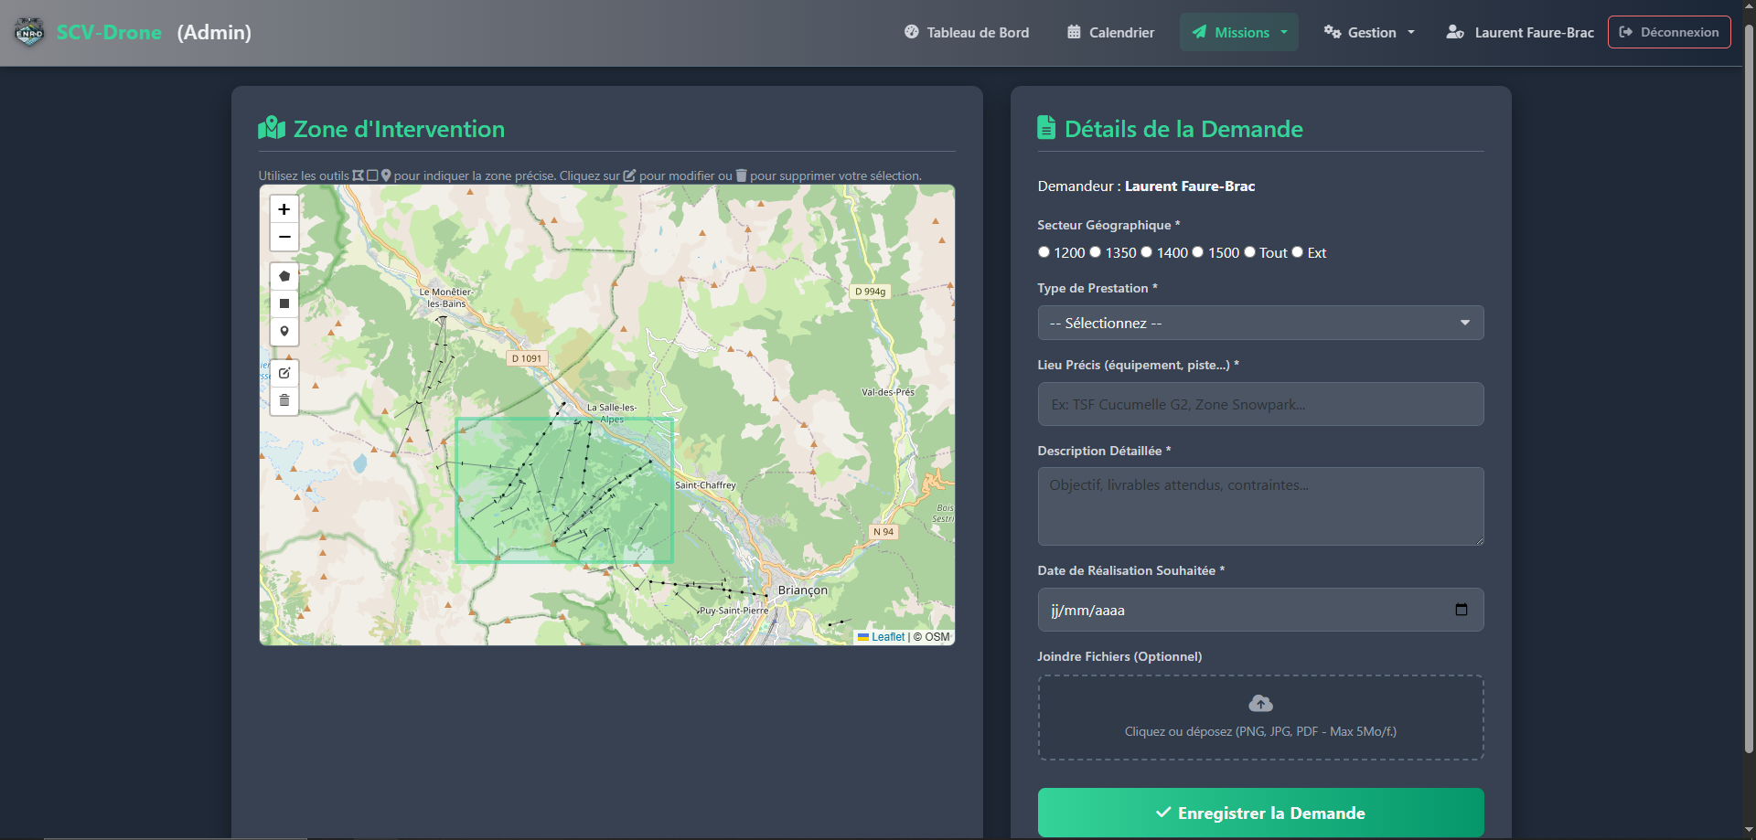Select sector 1400 radio button
The height and width of the screenshot is (840, 1756).
[1146, 252]
